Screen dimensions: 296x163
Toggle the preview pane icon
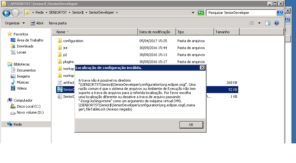[x=267, y=23]
